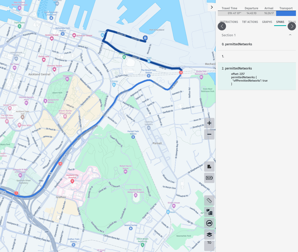Screen dimensions: 298x252
Task: Select the highlighted Transport cell
Action: (286, 13)
